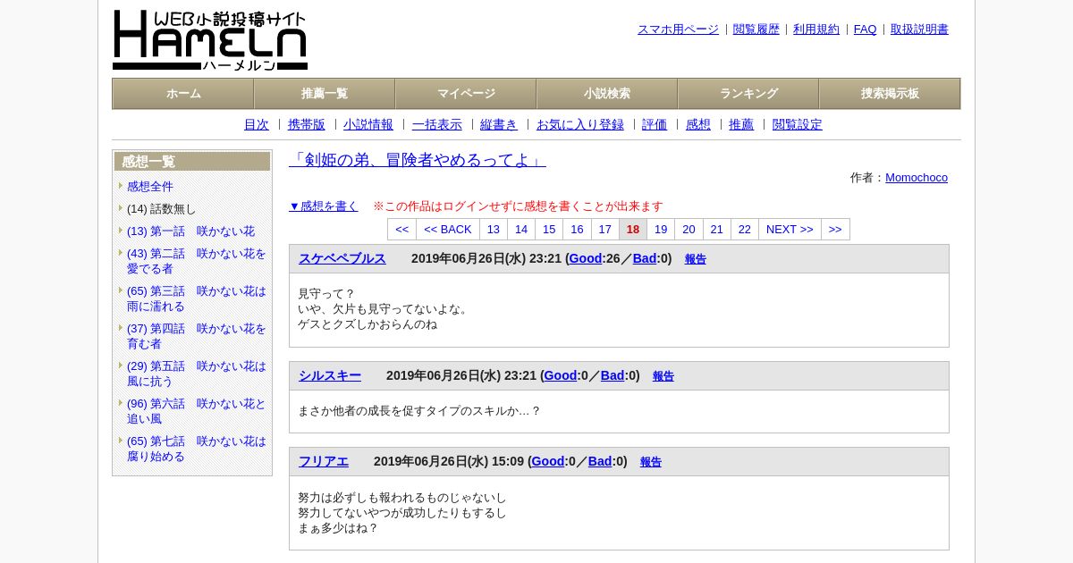
Task: Select 第一話 咲かない花 in sidebar
Action: pos(190,231)
